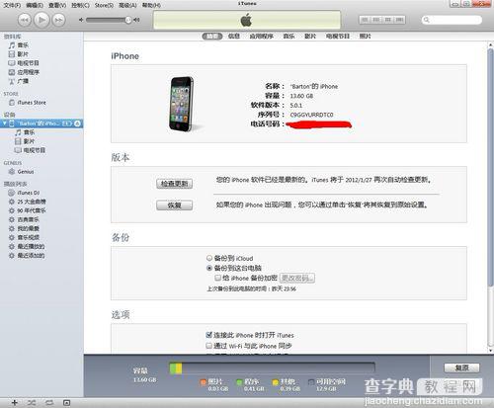Open the 高级(A) menu
This screenshot has width=494, height=408.
coord(127,5)
